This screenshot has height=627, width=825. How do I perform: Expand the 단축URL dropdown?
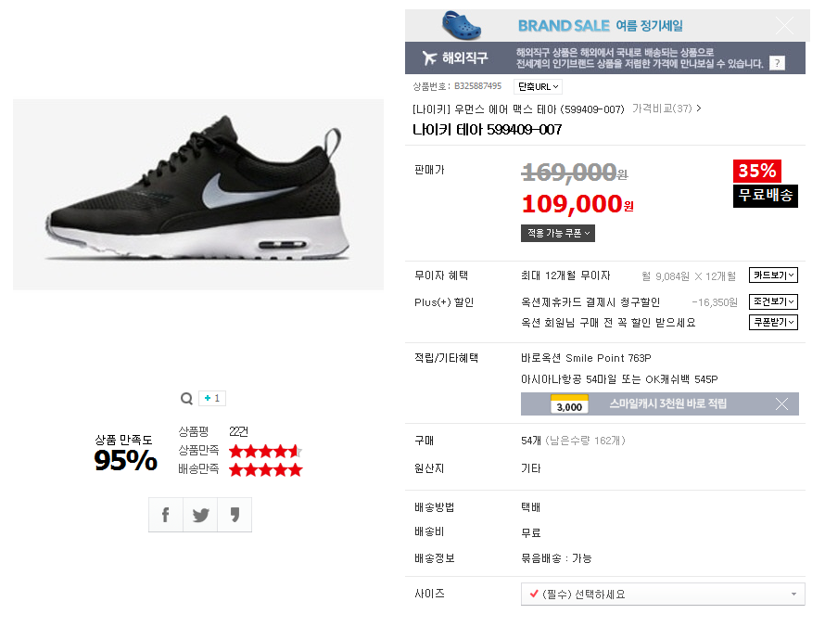[x=538, y=86]
